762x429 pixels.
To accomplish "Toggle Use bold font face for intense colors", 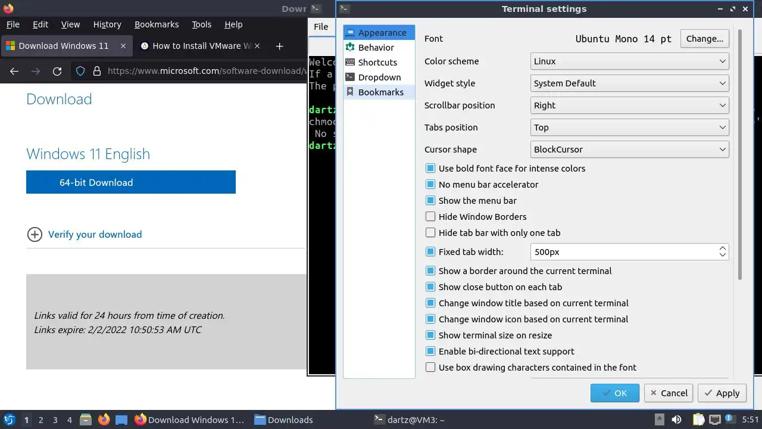I will [x=430, y=169].
